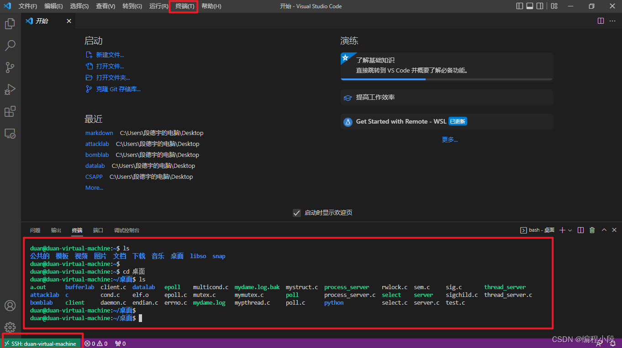Open recent folder datalab
The height and width of the screenshot is (348, 622).
[x=95, y=166]
